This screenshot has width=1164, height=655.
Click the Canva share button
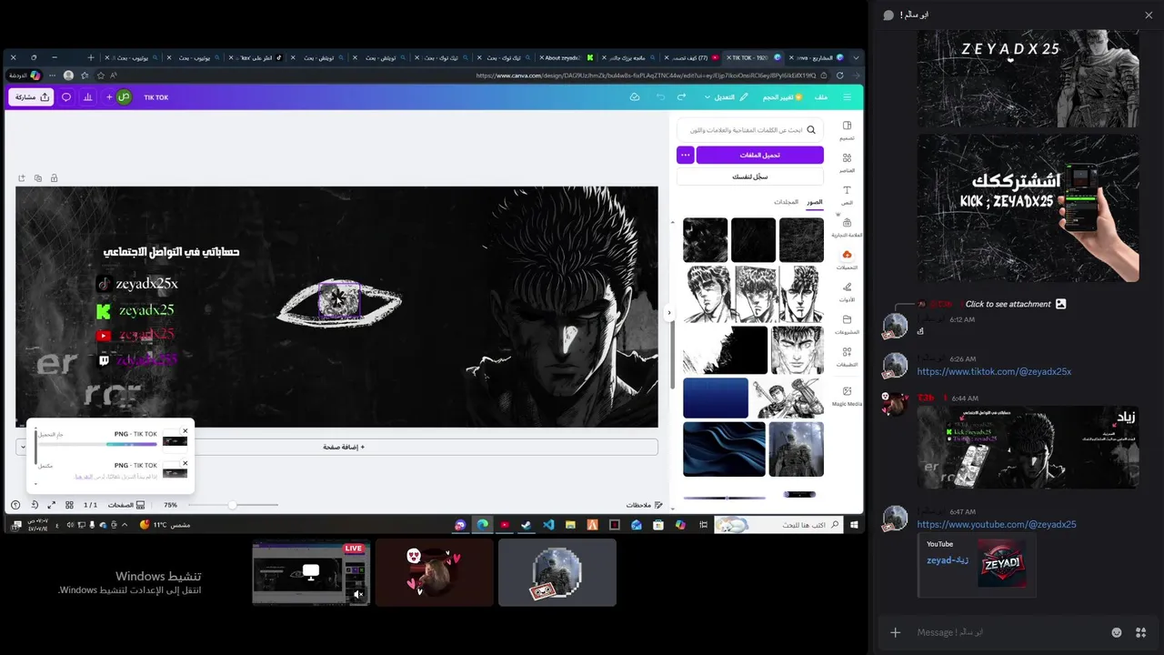32,96
